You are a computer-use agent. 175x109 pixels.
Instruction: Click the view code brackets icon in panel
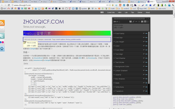click(x=136, y=22)
